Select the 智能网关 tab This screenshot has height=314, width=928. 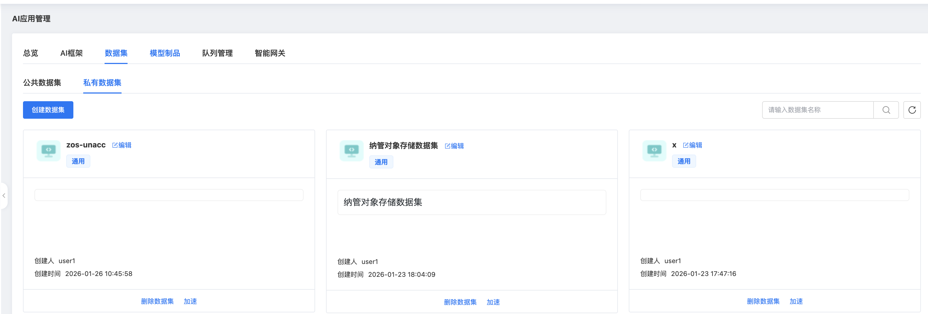tap(270, 53)
